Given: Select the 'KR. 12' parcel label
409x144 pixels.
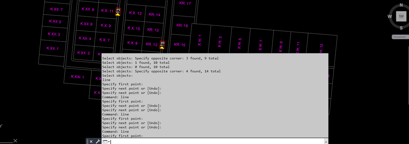Looking at the screenshot, I should [151, 45].
